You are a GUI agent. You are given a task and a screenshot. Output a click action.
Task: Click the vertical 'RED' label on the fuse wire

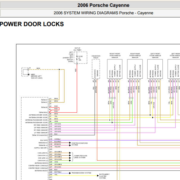(76, 70)
